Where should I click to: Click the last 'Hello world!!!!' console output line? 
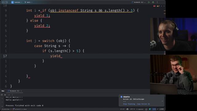(14, 100)
